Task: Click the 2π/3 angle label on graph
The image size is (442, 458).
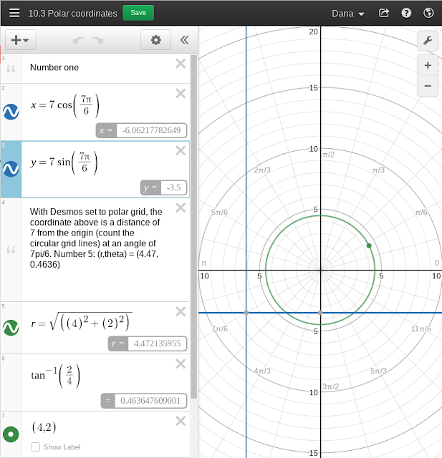Action: pyautogui.click(x=262, y=170)
